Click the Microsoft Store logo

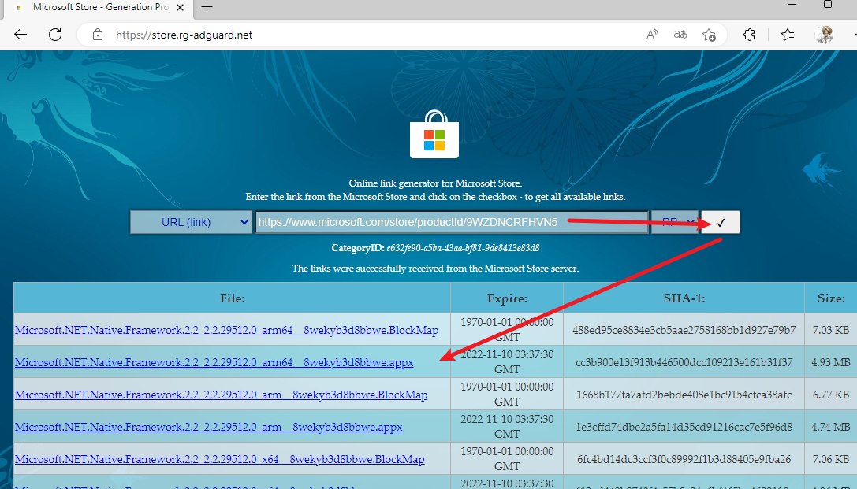434,135
